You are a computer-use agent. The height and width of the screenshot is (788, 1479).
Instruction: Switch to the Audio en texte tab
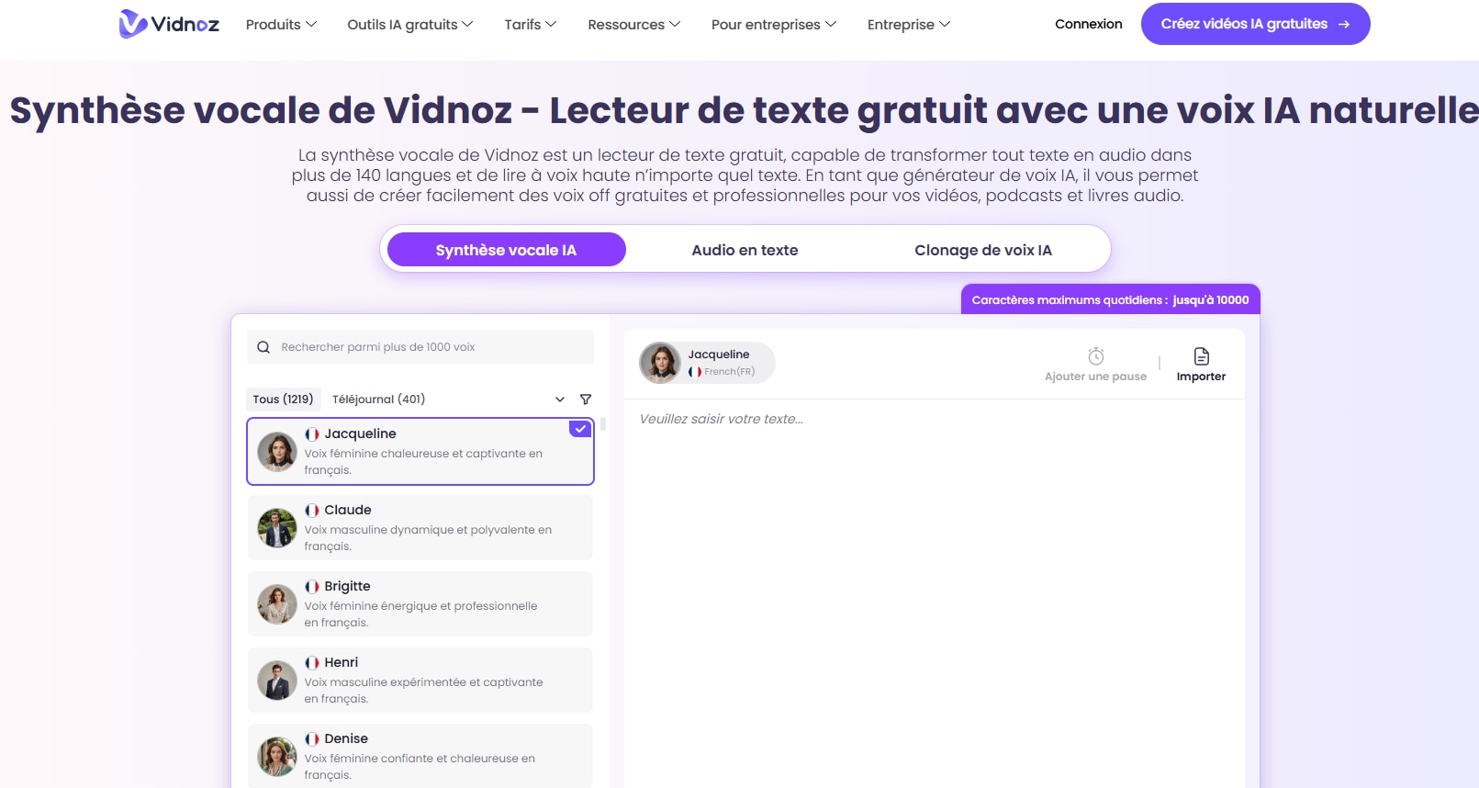(745, 250)
